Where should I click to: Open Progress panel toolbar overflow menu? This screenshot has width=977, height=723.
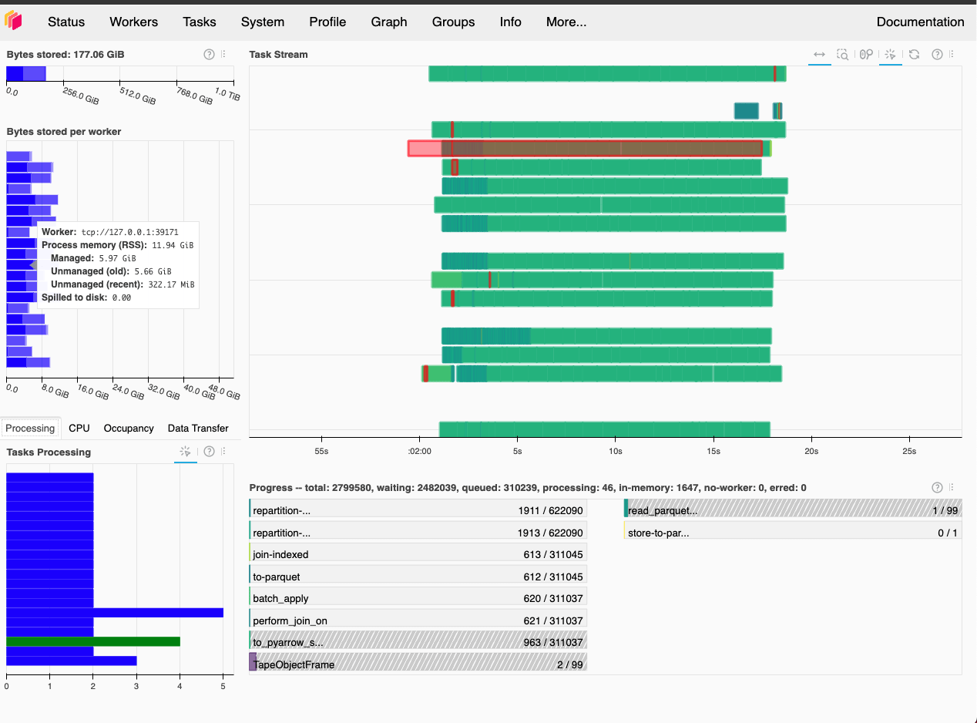point(952,487)
